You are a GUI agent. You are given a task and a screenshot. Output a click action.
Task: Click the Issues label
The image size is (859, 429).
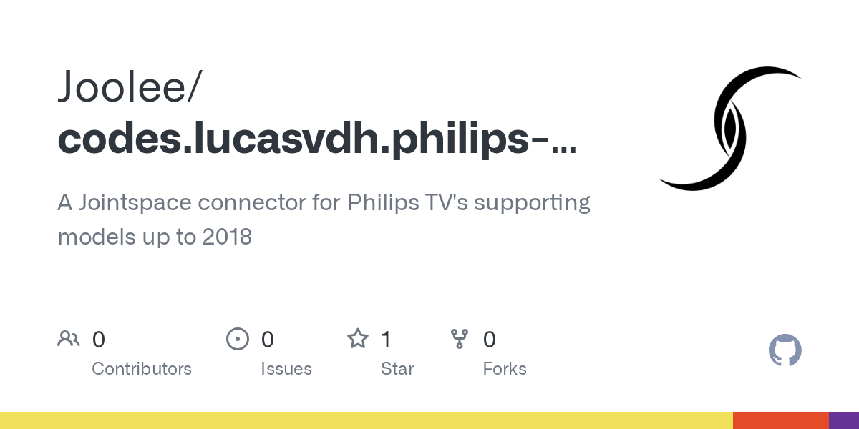pos(286,369)
